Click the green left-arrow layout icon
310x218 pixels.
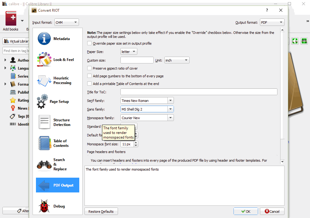[295, 41]
